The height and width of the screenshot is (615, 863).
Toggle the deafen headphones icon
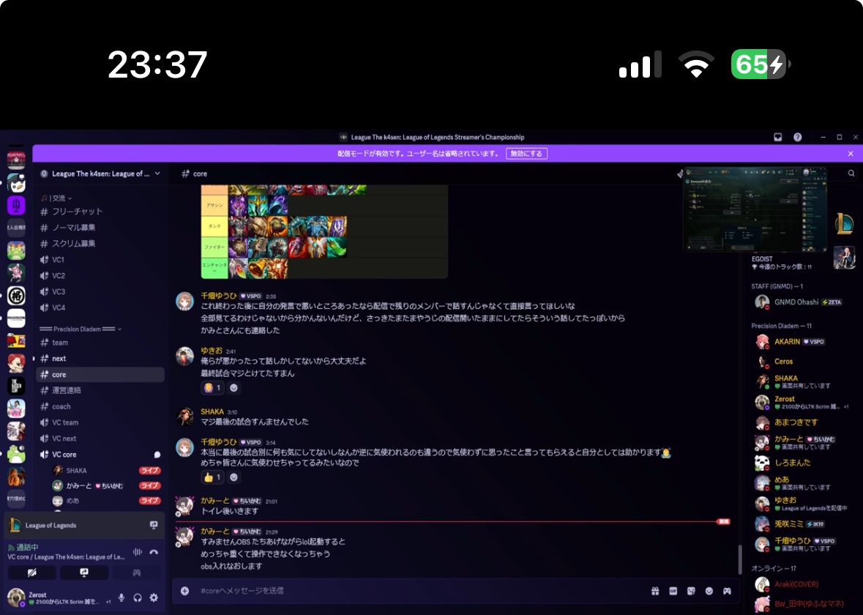(x=138, y=598)
